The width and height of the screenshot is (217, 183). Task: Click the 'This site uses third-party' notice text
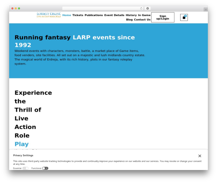pos(107,163)
